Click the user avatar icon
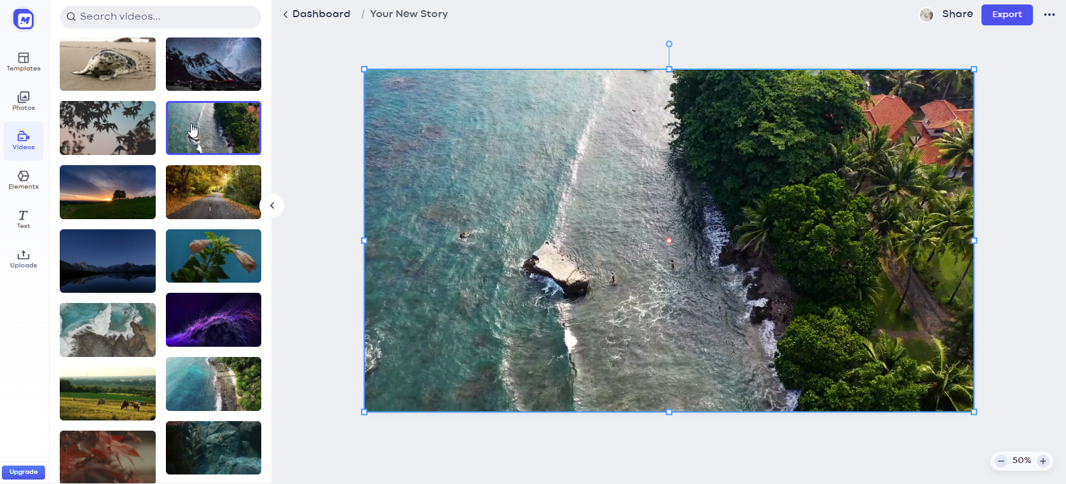Screen dimensions: 1066x484 click(x=926, y=15)
